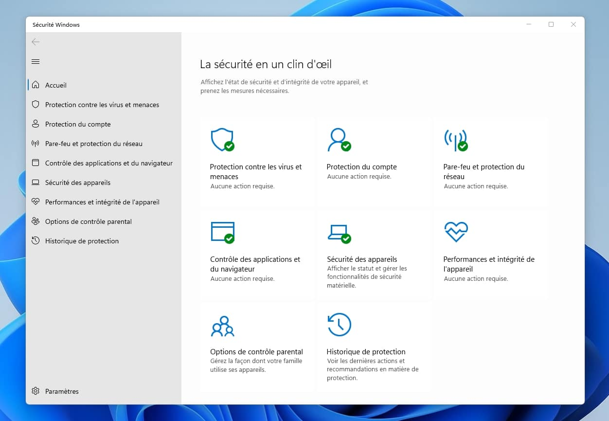This screenshot has width=609, height=421.
Task: Click the gear icon beside Paramètres
Action: click(35, 391)
